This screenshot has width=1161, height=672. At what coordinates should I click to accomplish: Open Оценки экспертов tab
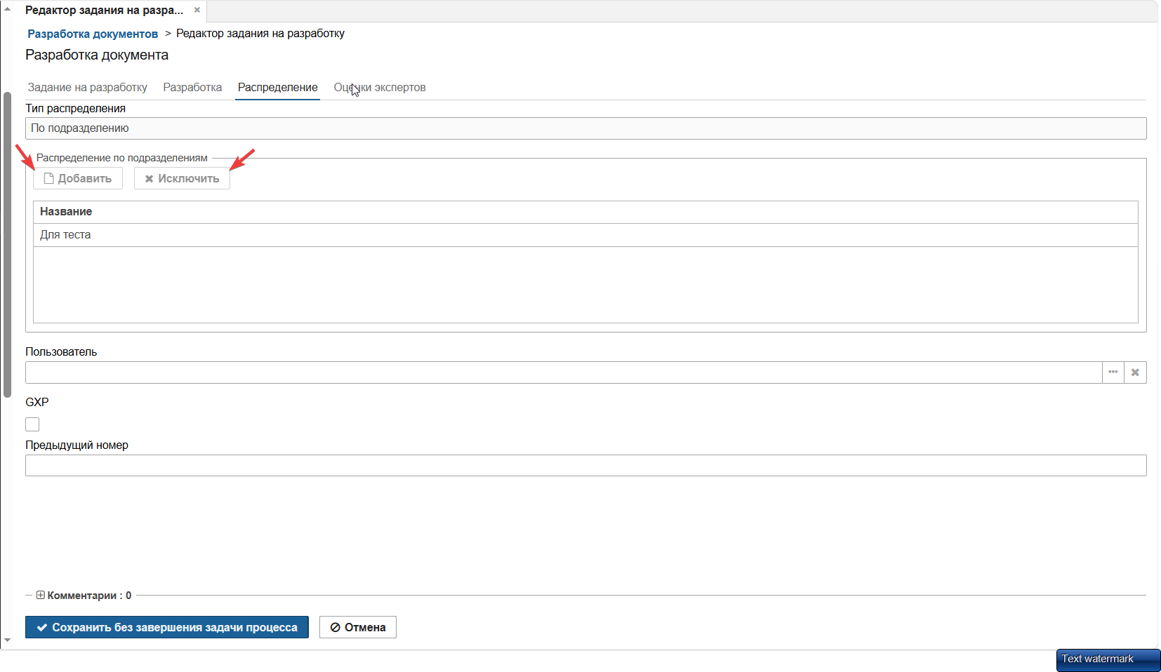[380, 87]
